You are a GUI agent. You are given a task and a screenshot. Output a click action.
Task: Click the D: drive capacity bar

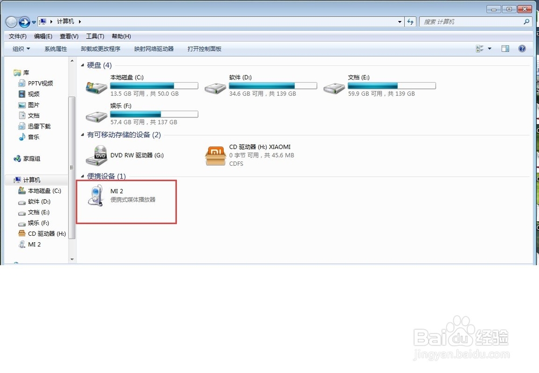[x=273, y=86]
